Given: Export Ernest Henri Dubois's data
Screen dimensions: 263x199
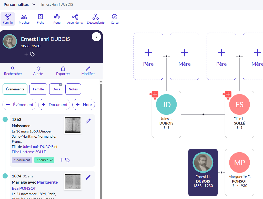Looking at the screenshot, I should pos(63,71).
